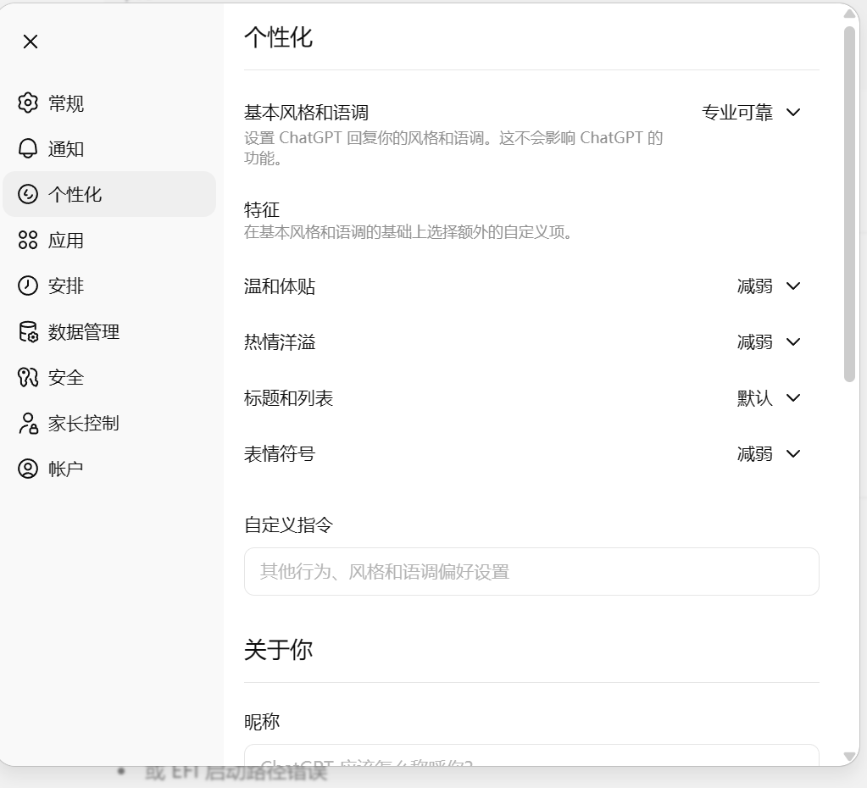867x788 pixels.
Task: Click the bell icon beside 通知
Action: tap(28, 149)
